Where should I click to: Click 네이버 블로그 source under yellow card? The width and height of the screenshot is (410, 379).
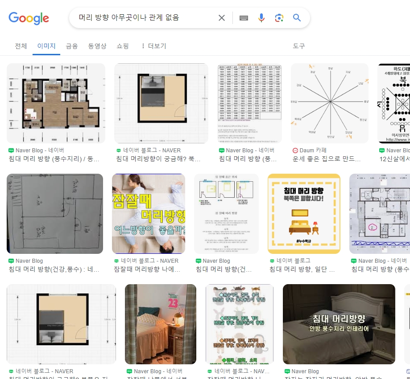pyautogui.click(x=294, y=261)
